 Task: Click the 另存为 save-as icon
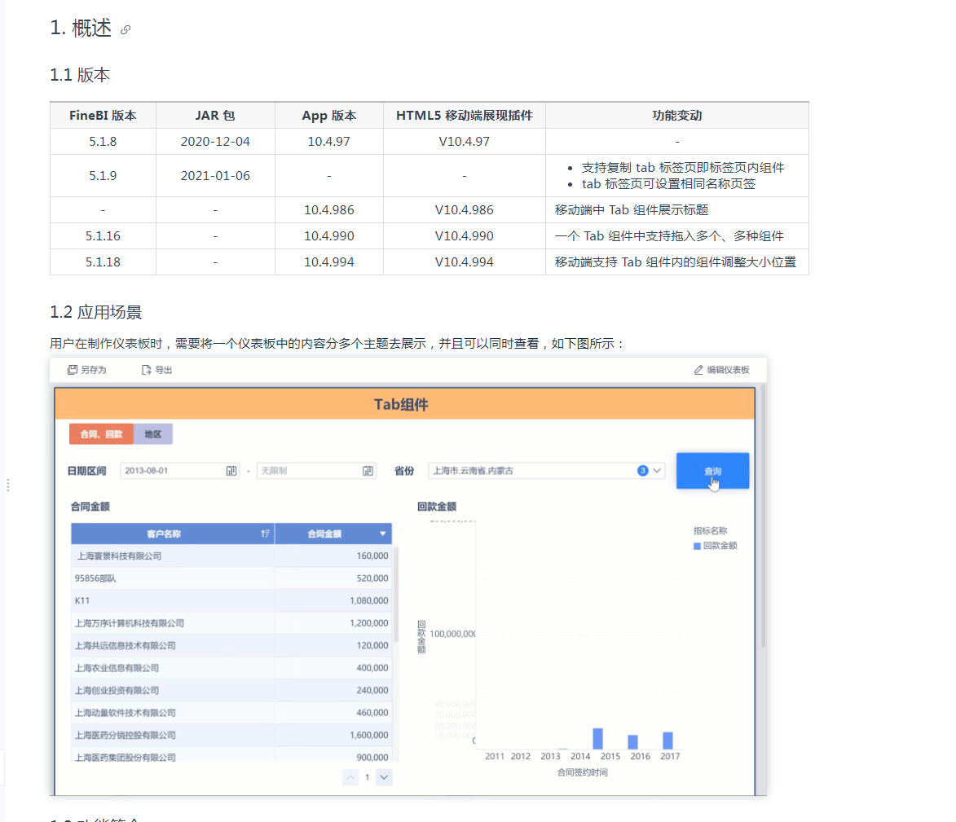[x=73, y=370]
